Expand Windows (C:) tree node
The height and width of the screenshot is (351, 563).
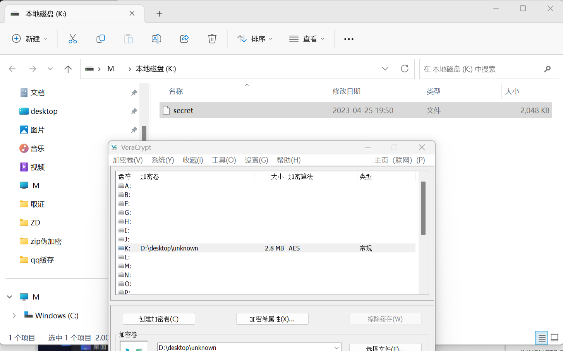(14, 315)
